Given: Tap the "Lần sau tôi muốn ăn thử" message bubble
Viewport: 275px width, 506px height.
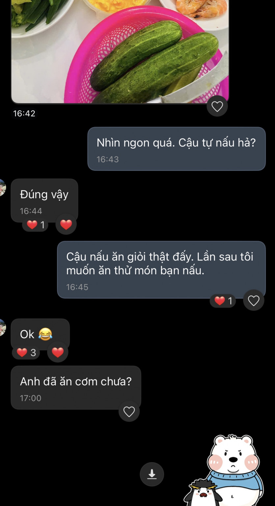Looking at the screenshot, I should pos(161,269).
